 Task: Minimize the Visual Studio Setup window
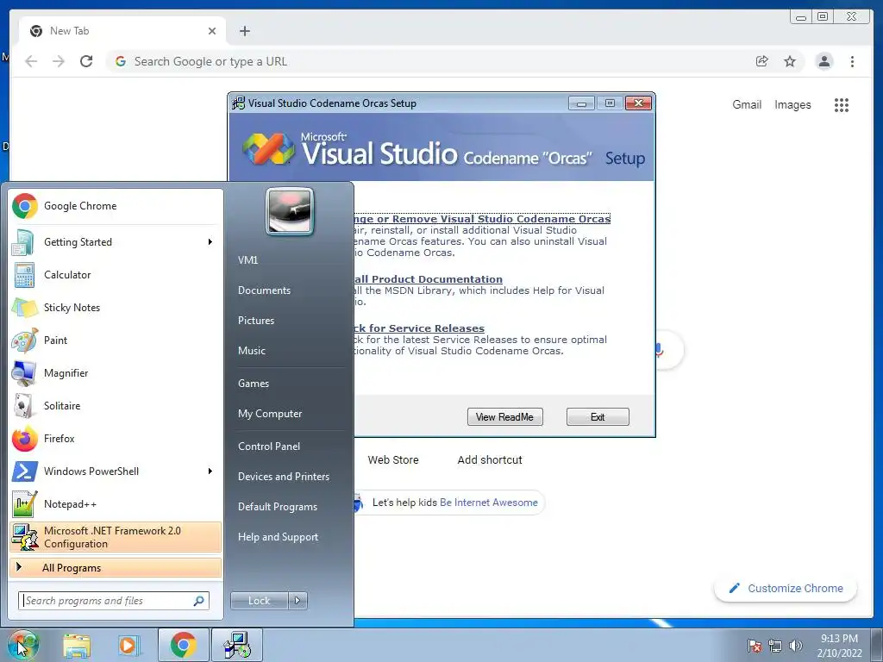pyautogui.click(x=581, y=103)
